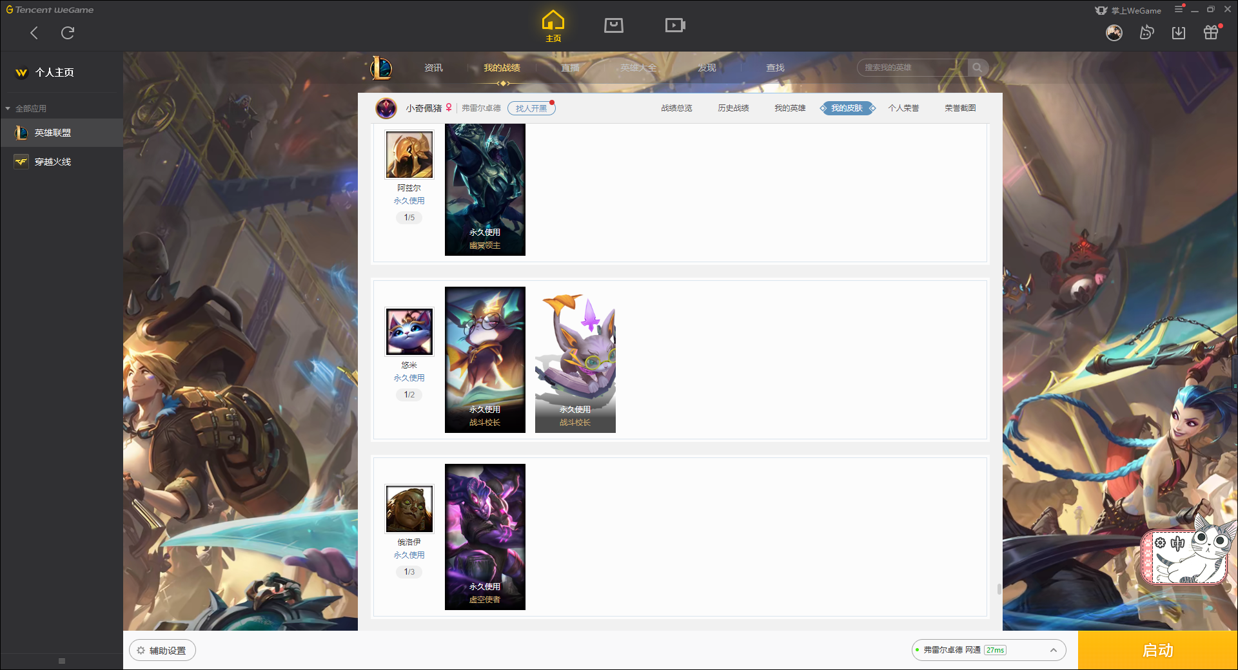The height and width of the screenshot is (670, 1238).
Task: Open the 战斗校长 chroma model thumbnail
Action: 575,359
